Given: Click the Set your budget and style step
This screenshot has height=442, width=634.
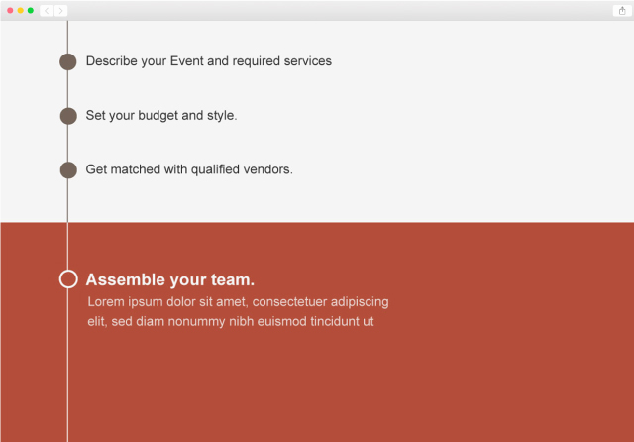Looking at the screenshot, I should pyautogui.click(x=161, y=116).
